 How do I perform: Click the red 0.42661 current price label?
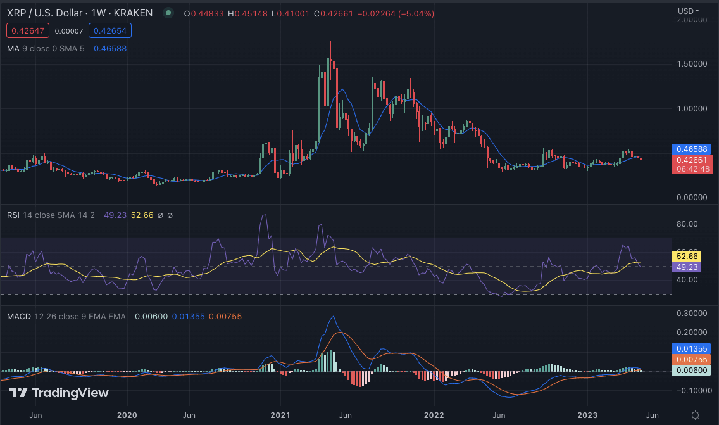coord(692,160)
